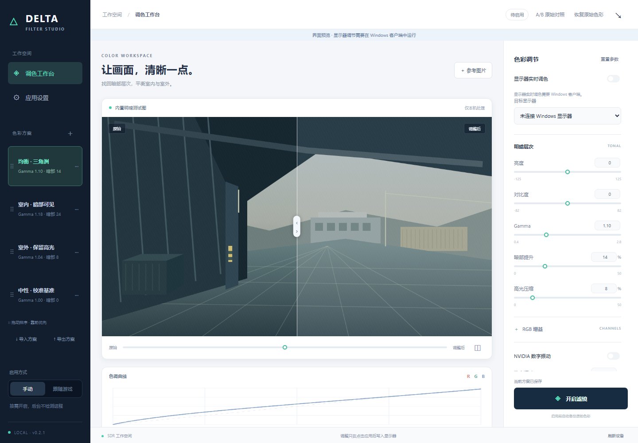Select the 室内 · 暗部可见 scheme
The height and width of the screenshot is (443, 638).
[45, 209]
